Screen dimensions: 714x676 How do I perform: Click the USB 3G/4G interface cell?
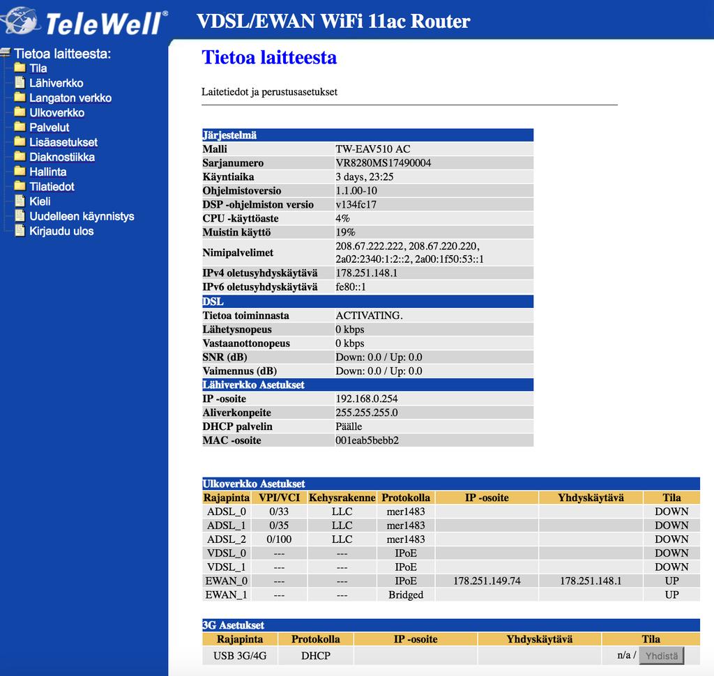240,656
